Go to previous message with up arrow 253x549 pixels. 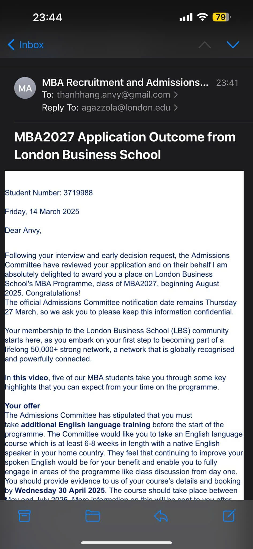pos(205,45)
